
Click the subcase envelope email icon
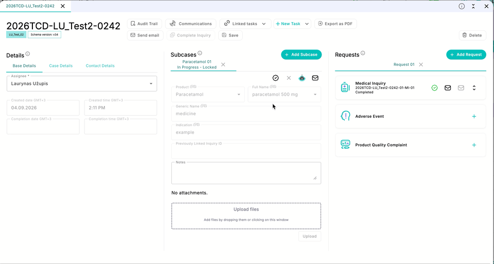tap(315, 78)
